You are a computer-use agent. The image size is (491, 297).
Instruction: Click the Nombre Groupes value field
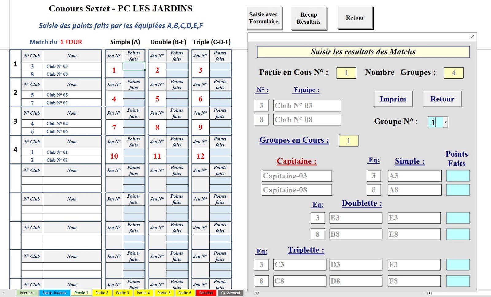[x=454, y=73]
